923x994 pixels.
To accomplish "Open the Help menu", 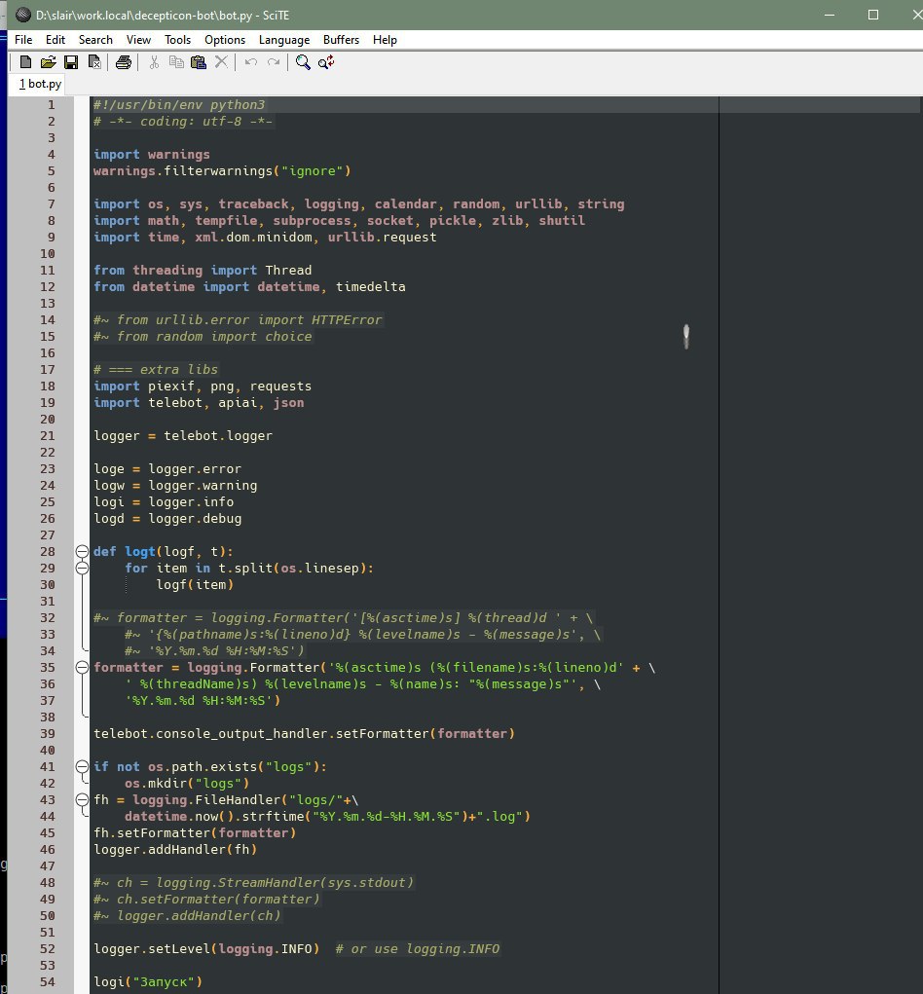I will (x=385, y=40).
